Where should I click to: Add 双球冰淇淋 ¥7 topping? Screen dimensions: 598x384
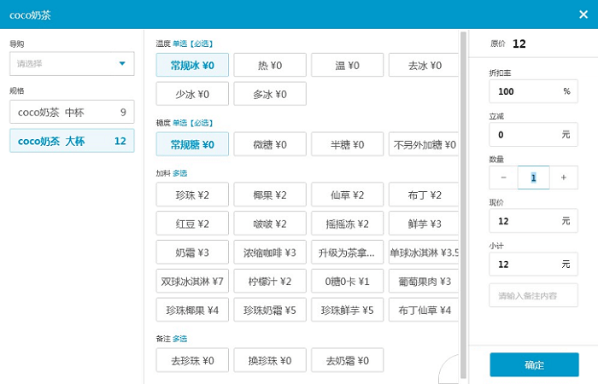[x=192, y=281]
